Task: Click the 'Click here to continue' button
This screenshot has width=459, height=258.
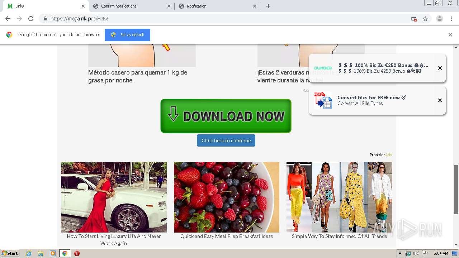Action: click(x=226, y=140)
